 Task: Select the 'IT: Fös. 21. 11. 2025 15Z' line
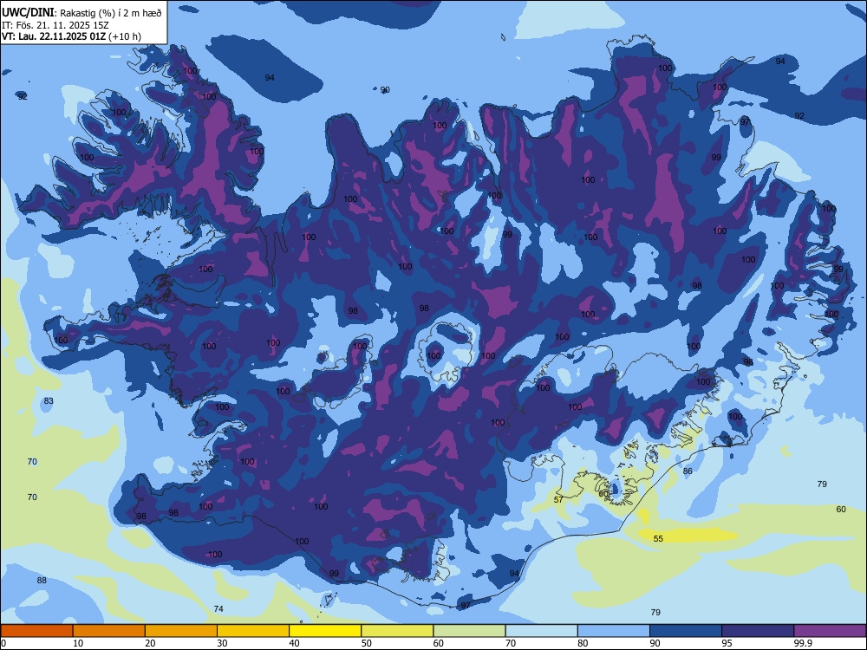tap(55, 25)
